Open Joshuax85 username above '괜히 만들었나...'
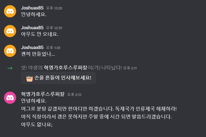This screenshot has height=137, width=206. click(x=32, y=47)
